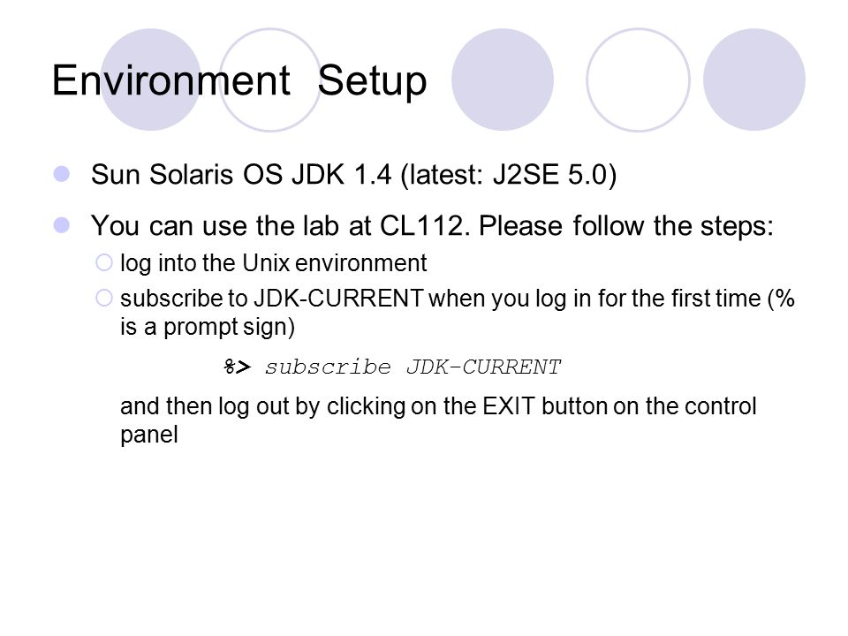Select hollow bullet before "subscribe to JDK-CURRENT"

click(x=104, y=298)
